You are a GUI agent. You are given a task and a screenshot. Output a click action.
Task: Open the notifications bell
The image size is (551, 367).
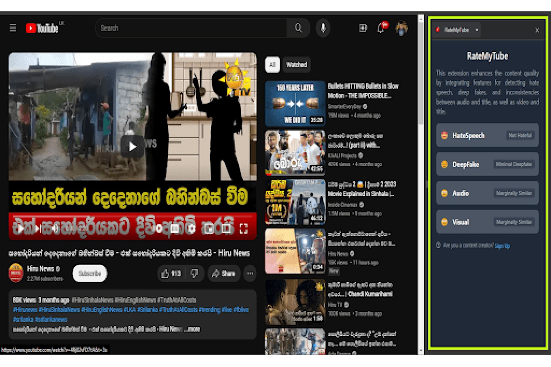[381, 28]
